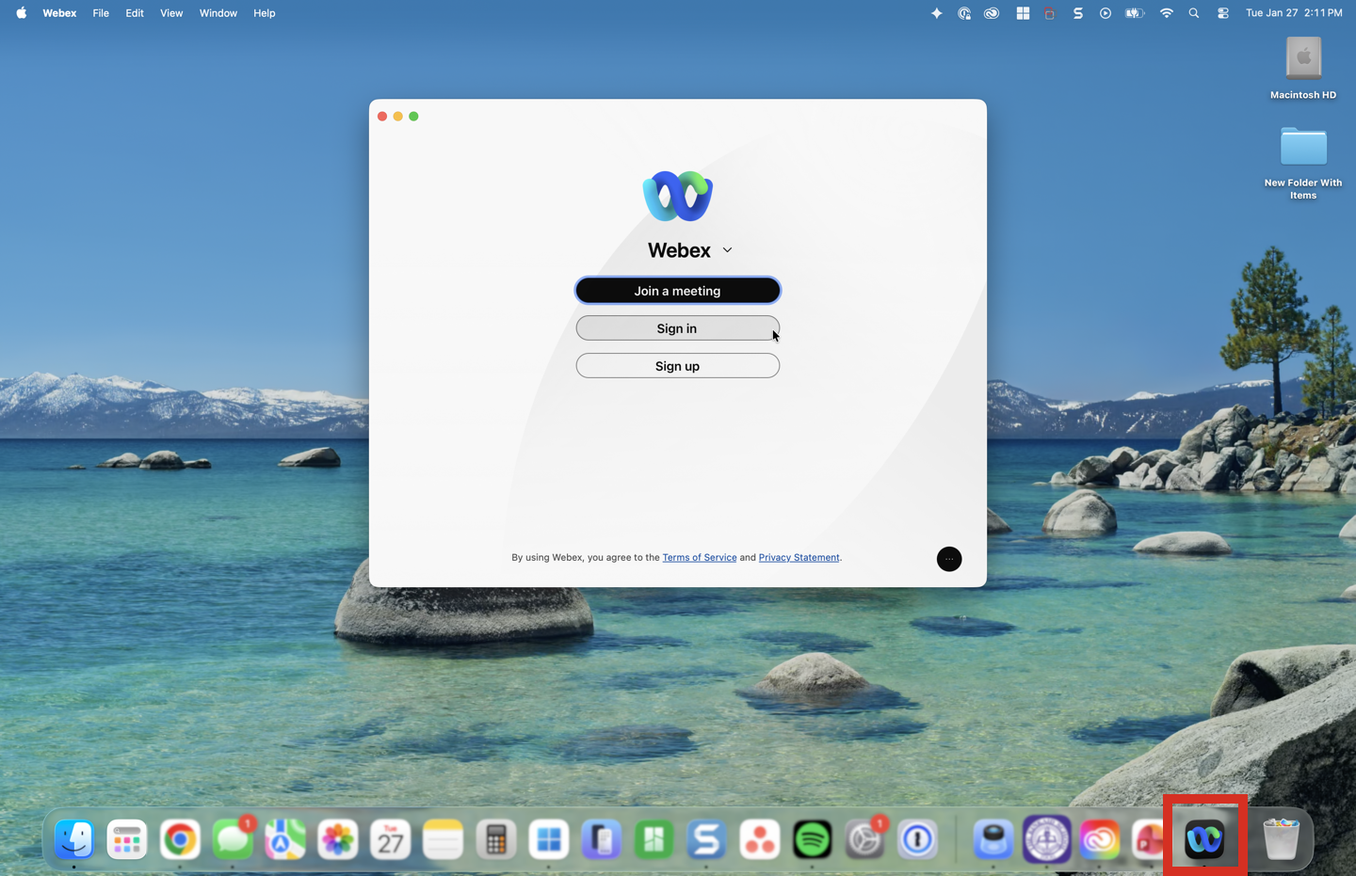
Task: Click the date and time in menu bar
Action: (x=1294, y=13)
